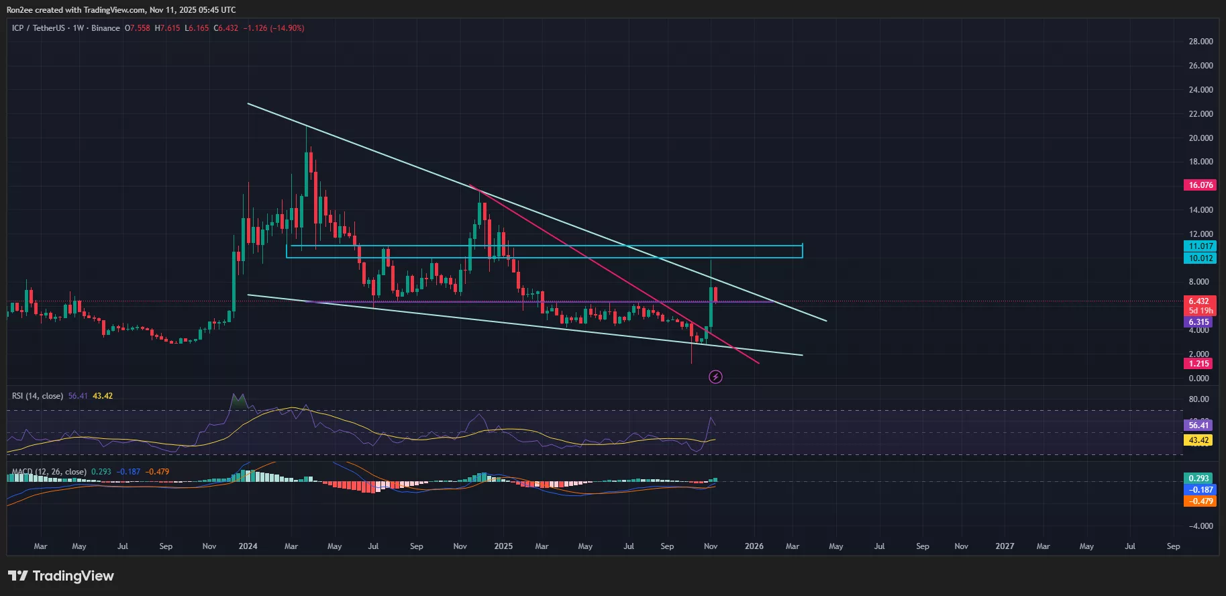Click the 28.000 price axis label
The image size is (1226, 596).
point(1201,42)
